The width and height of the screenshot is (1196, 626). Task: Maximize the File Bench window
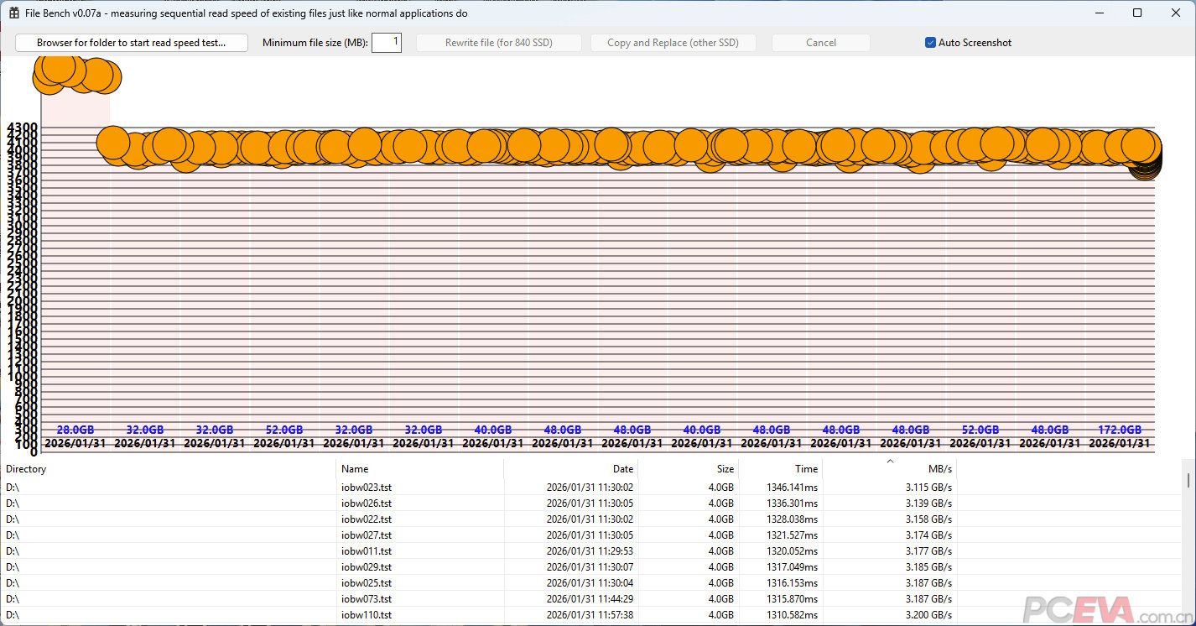coord(1137,13)
